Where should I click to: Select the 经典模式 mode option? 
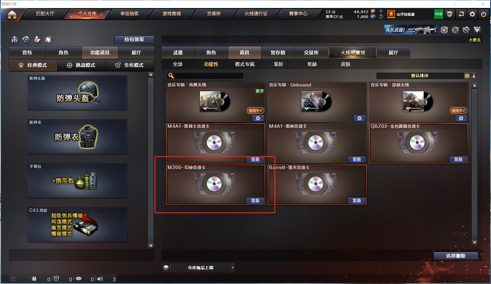point(33,65)
